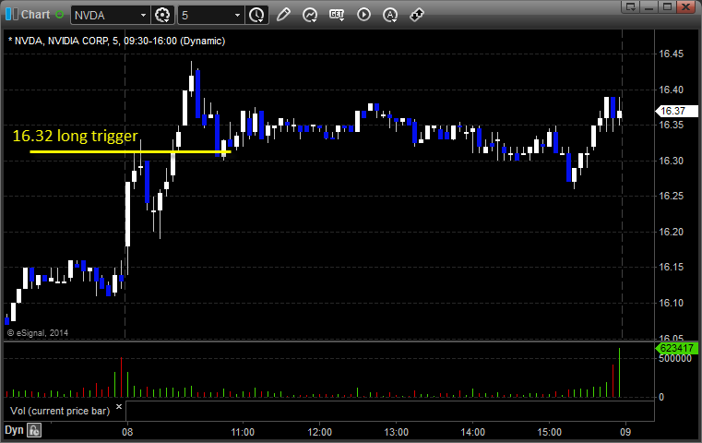Click the 15:00 time axis label
The height and width of the screenshot is (443, 702).
coord(550,432)
